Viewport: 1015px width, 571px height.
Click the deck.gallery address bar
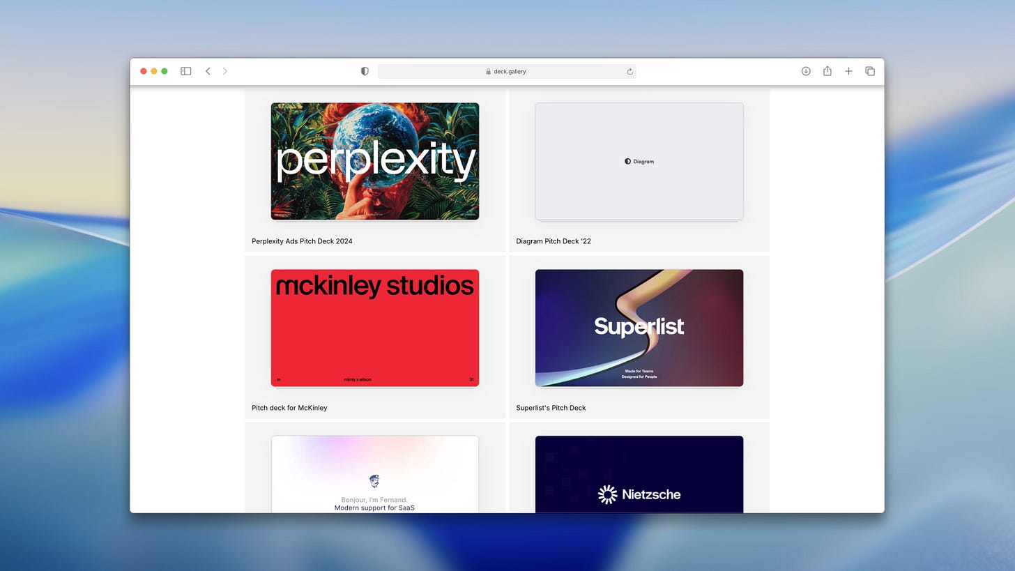click(x=507, y=71)
